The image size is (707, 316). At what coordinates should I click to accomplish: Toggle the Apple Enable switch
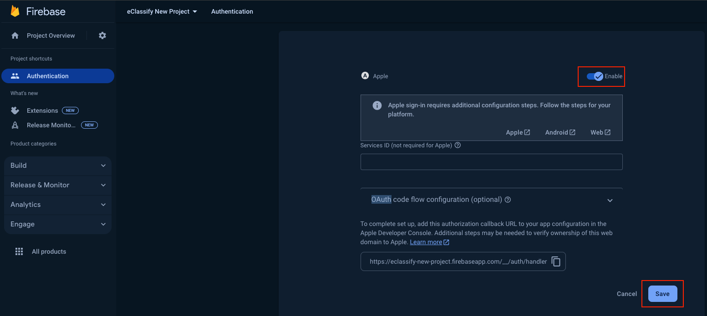pos(595,76)
